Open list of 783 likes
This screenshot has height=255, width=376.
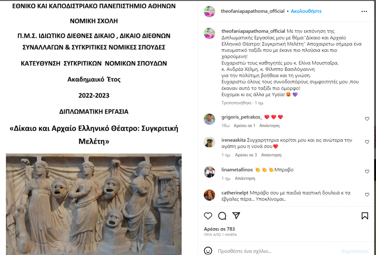pos(219,229)
